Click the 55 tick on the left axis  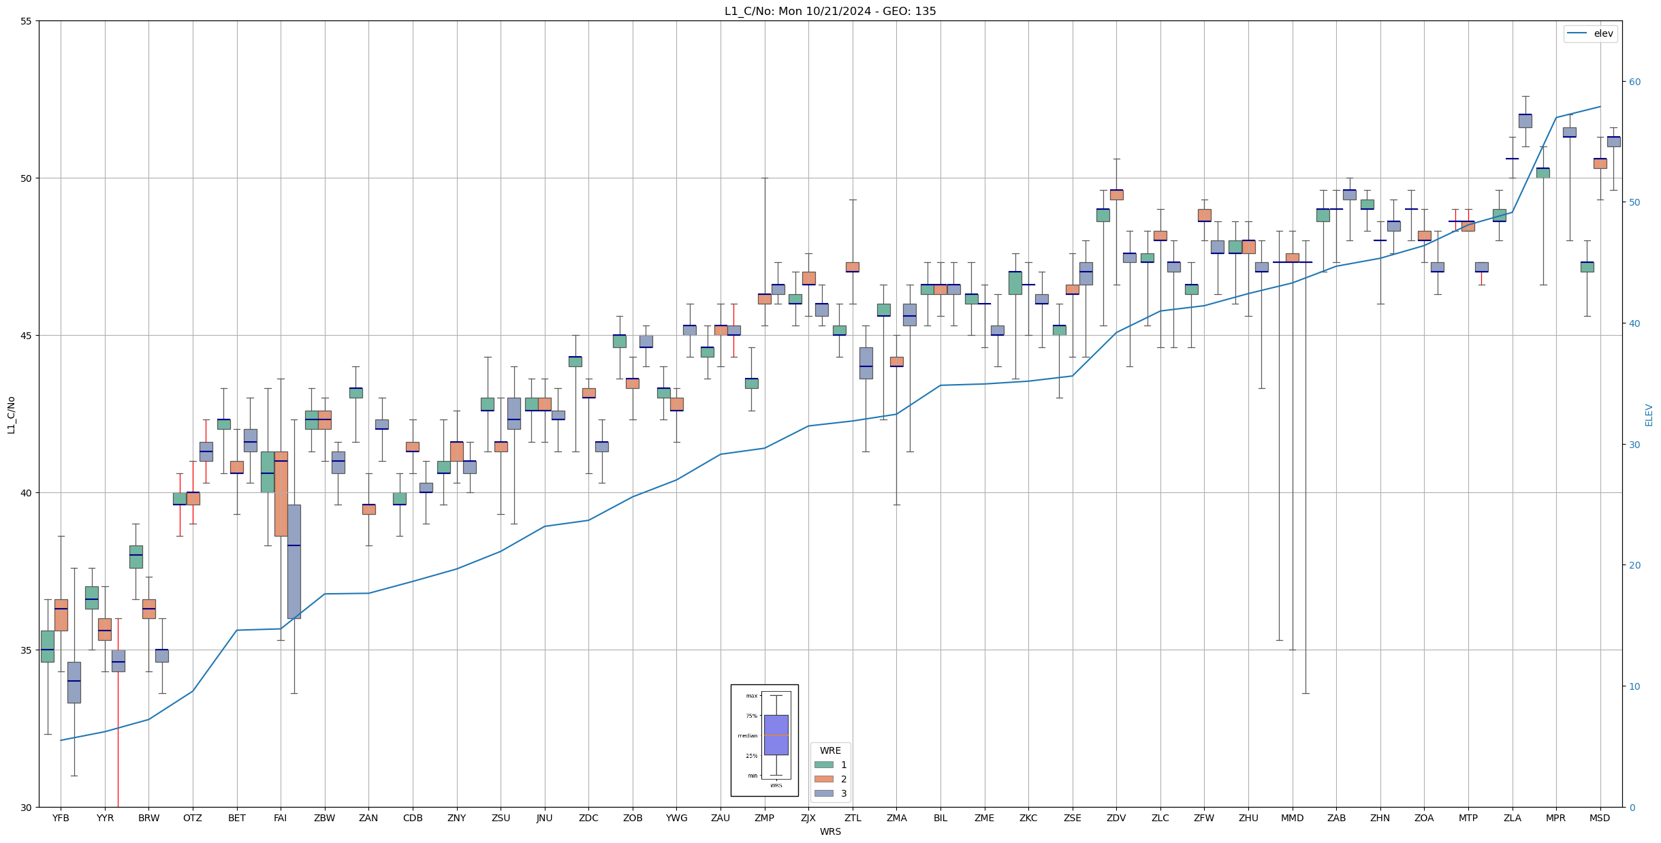27,21
